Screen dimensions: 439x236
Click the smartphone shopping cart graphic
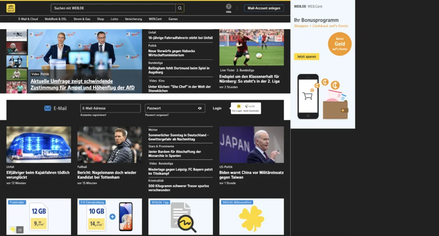pos(308,96)
